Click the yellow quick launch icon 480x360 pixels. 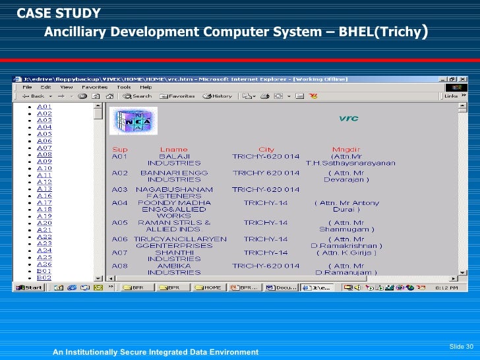point(98,287)
